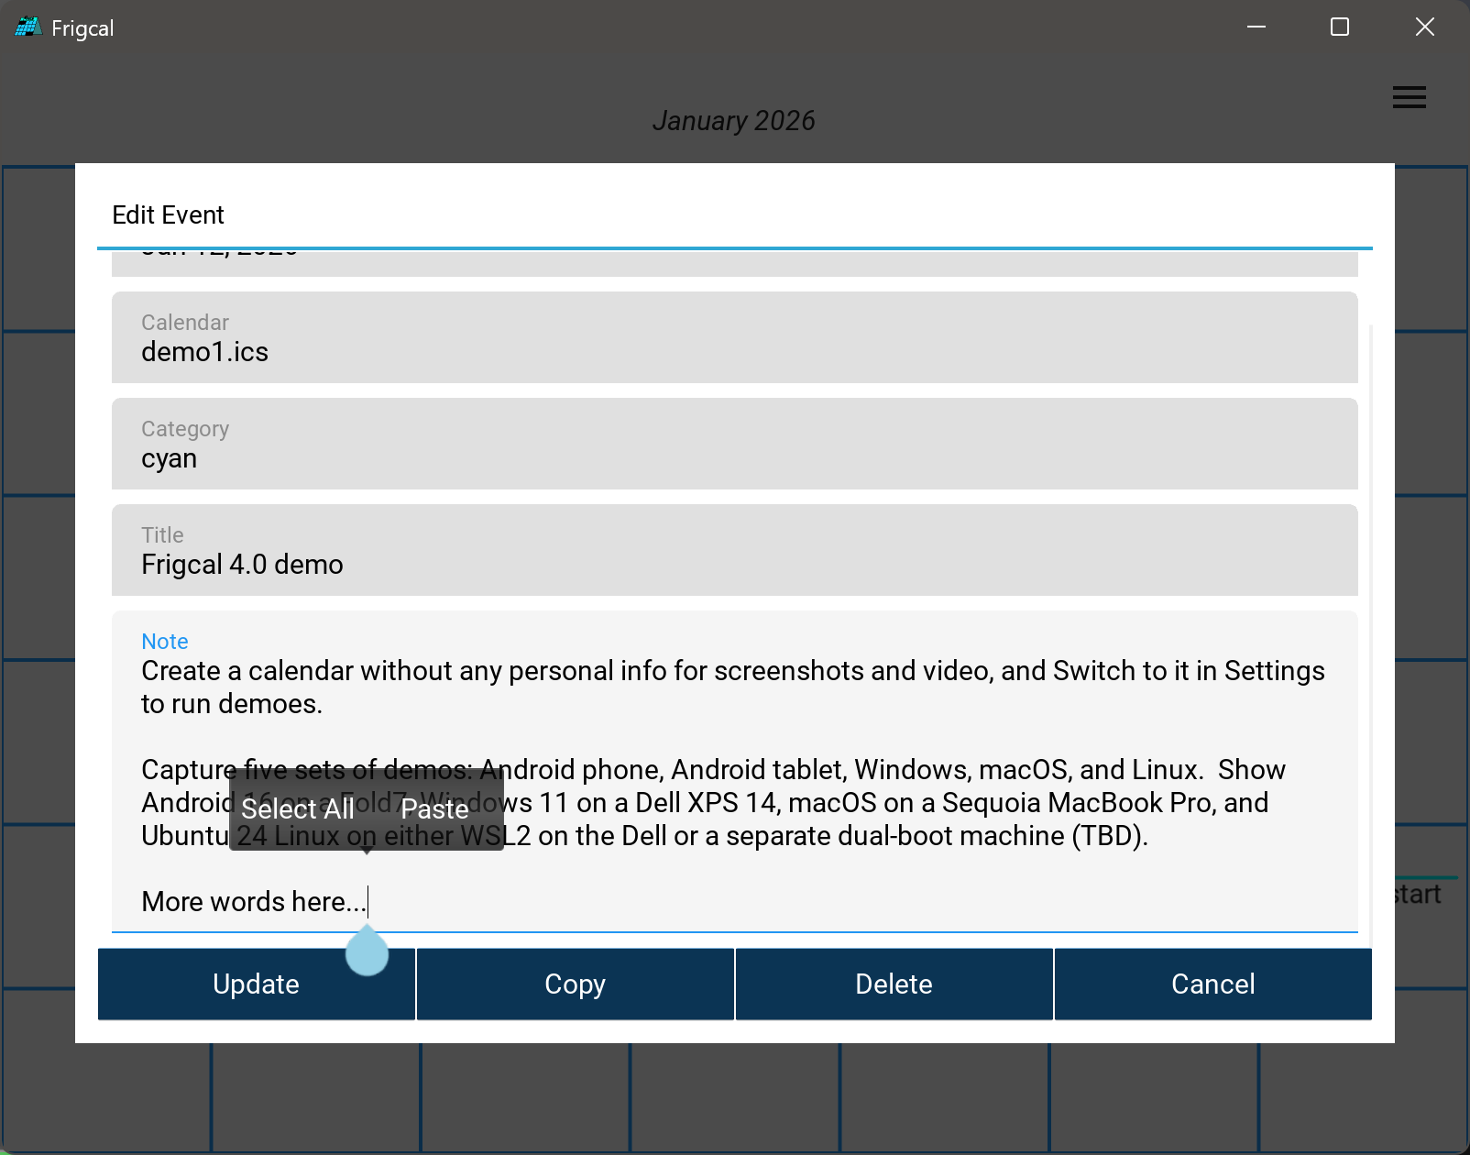Place cursor in Note text's first paragraph
Image resolution: width=1470 pixels, height=1155 pixels.
[733, 687]
